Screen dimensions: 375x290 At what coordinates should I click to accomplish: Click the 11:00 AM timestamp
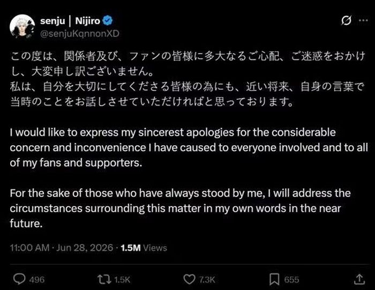click(29, 248)
